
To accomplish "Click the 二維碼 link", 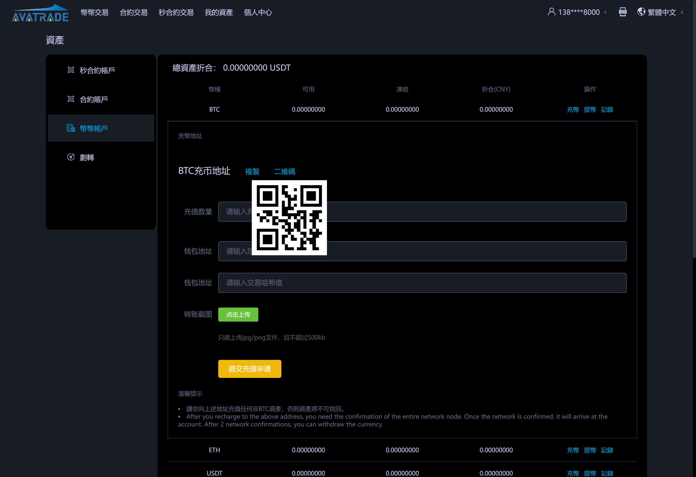I will [x=285, y=171].
